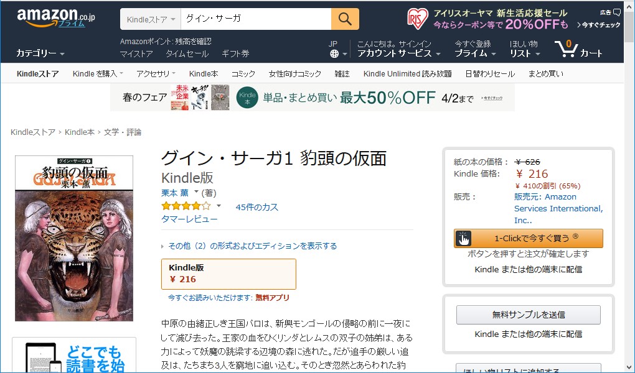The image size is (635, 373).
Task: Open the 日替わりセール tab
Action: coord(490,74)
